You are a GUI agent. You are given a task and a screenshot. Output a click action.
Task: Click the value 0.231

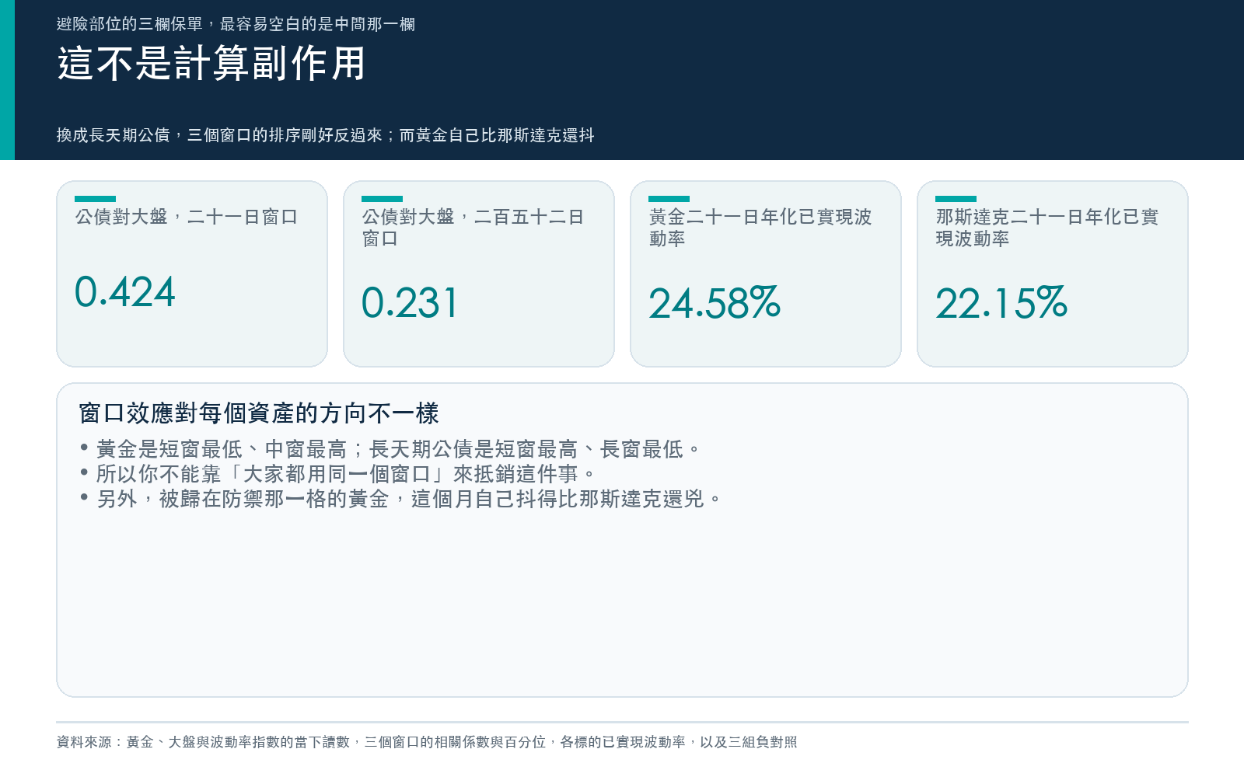point(410,303)
